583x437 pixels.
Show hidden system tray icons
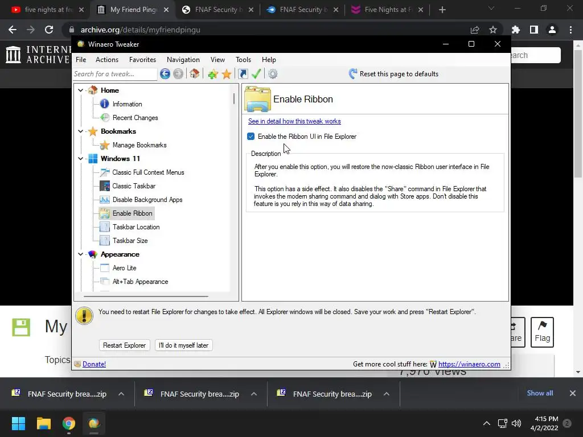487,423
